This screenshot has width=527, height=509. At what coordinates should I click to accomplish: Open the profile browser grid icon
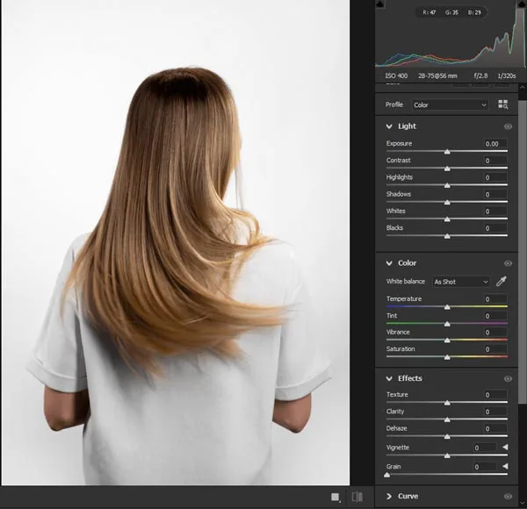click(502, 104)
